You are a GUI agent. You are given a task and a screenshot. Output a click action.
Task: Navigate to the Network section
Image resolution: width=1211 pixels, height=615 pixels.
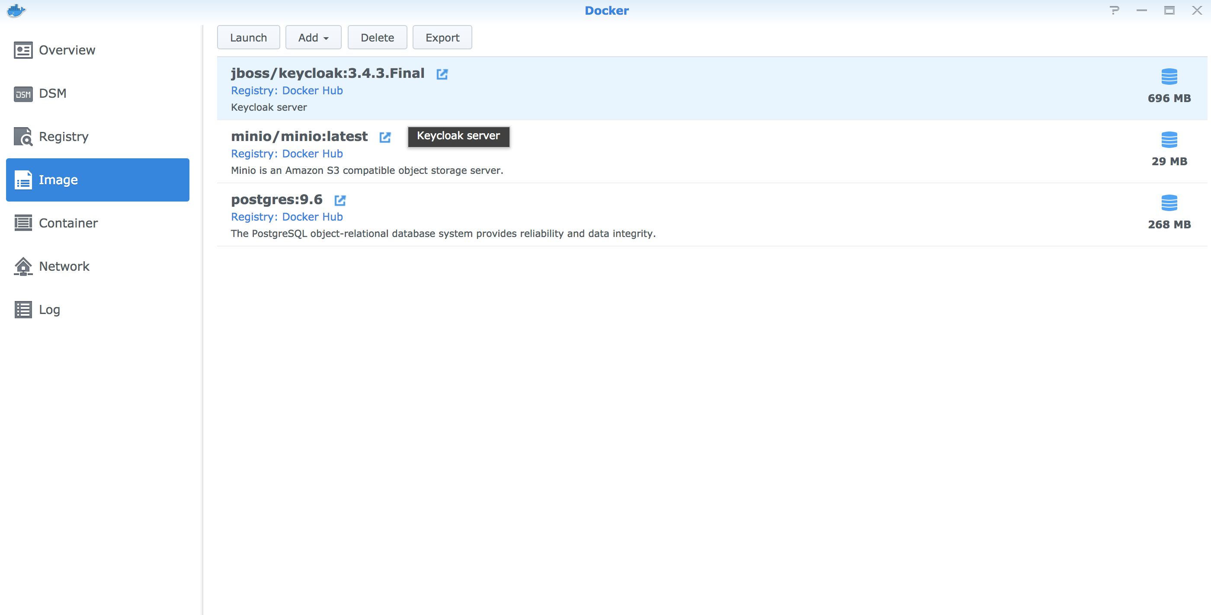(x=64, y=266)
